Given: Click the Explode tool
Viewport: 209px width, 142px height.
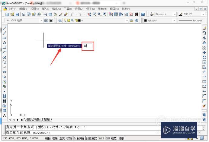Looking at the screenshot, I should [x=204, y=106].
